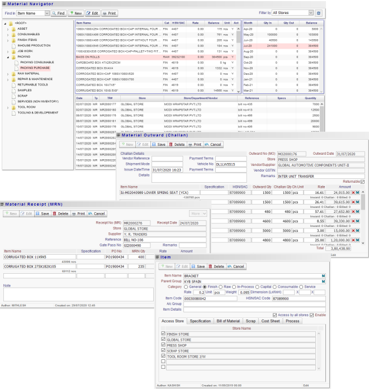Click M icon on 24,915.00 row
The width and height of the screenshot is (369, 390).
pyautogui.click(x=358, y=193)
